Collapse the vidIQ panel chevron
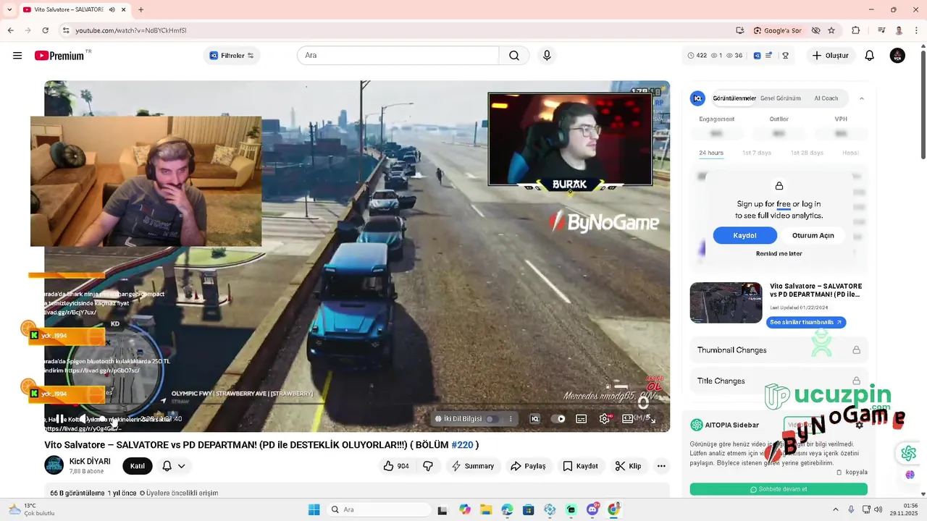This screenshot has width=927, height=521. point(861,98)
